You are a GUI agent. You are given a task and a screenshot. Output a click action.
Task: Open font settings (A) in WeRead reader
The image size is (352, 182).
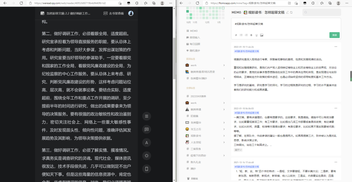tap(147, 143)
